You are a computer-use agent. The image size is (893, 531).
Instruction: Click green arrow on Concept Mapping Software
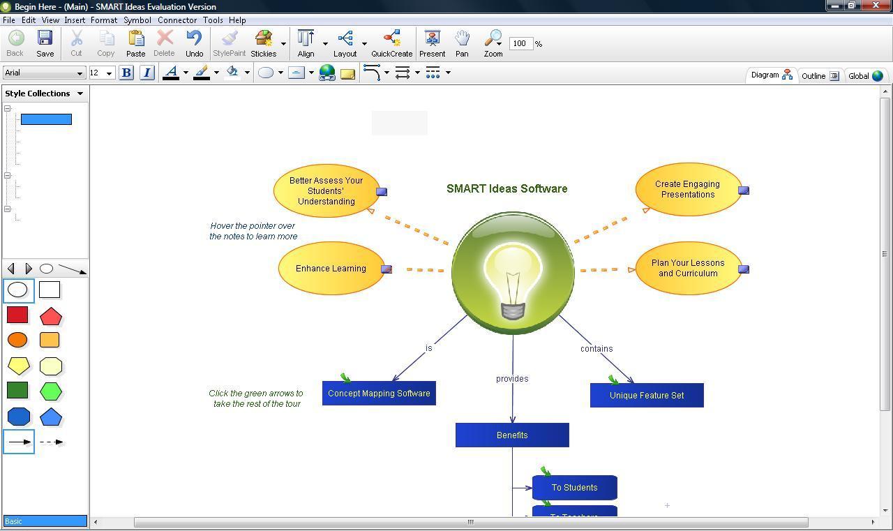[345, 378]
